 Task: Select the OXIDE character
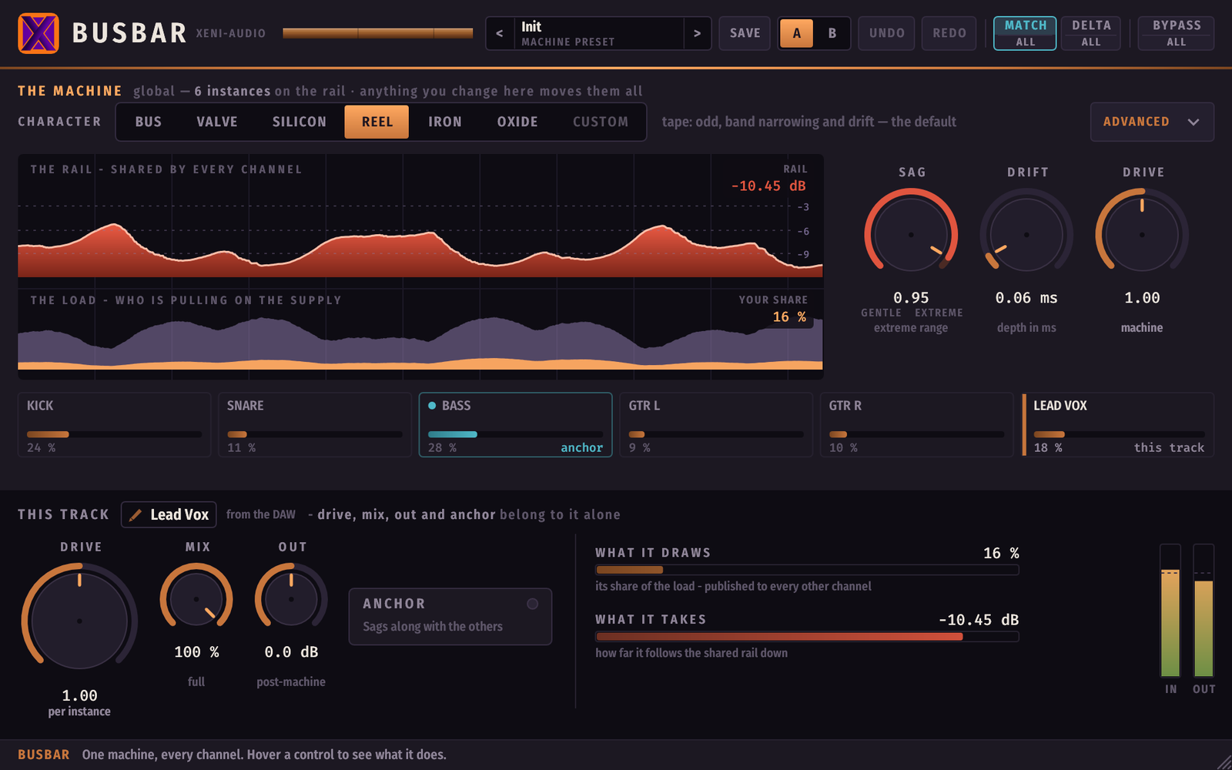point(517,122)
